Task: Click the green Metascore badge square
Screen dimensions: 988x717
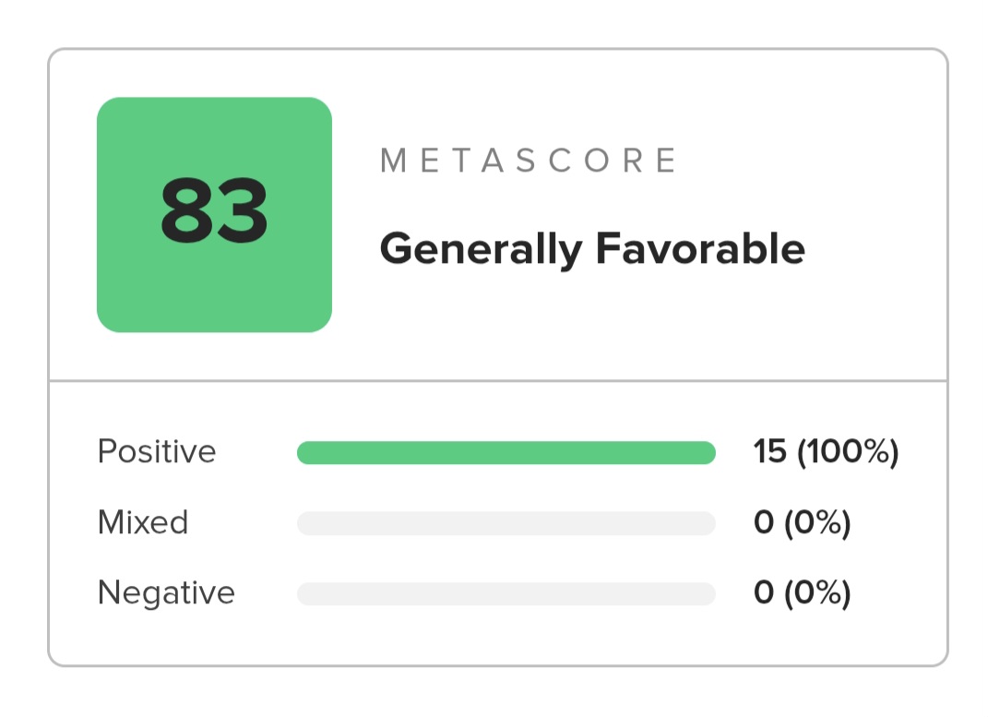Action: tap(214, 214)
